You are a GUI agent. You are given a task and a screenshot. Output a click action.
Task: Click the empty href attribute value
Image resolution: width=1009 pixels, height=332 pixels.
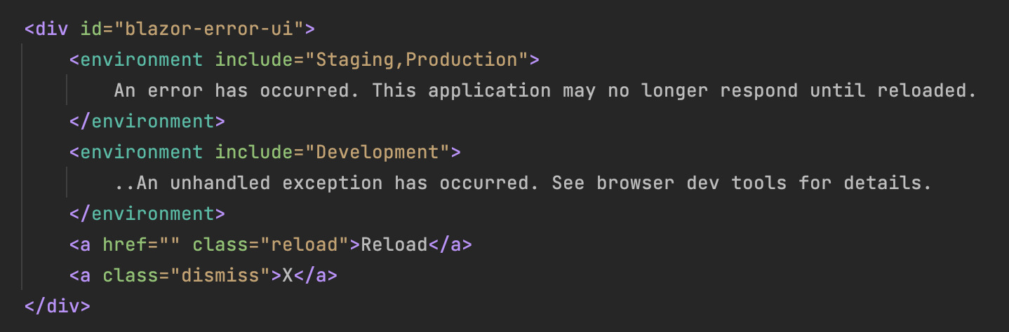coord(170,244)
